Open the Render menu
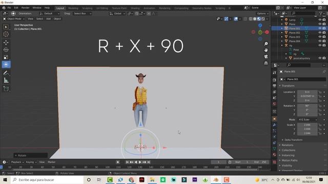This screenshot has height=184, width=328. point(26,8)
